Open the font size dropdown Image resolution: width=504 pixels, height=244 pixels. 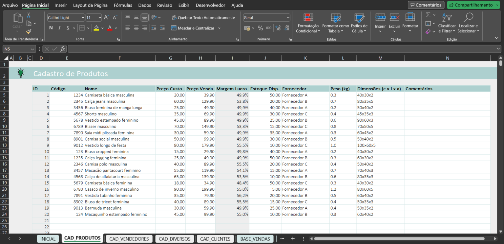click(100, 17)
